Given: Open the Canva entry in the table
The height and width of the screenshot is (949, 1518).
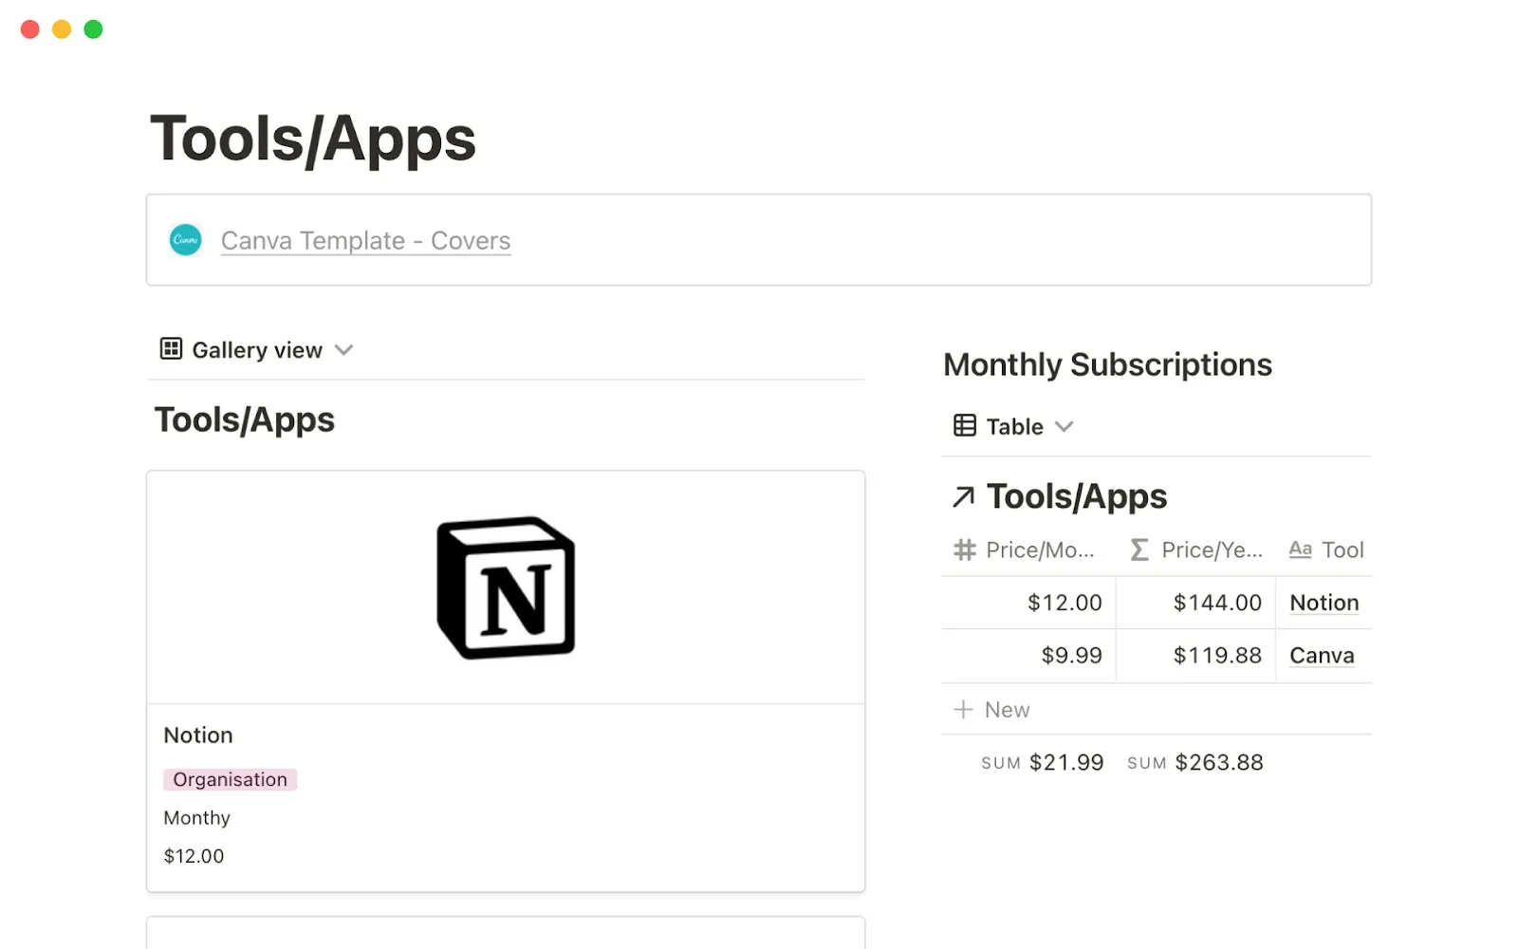Looking at the screenshot, I should [x=1321, y=655].
